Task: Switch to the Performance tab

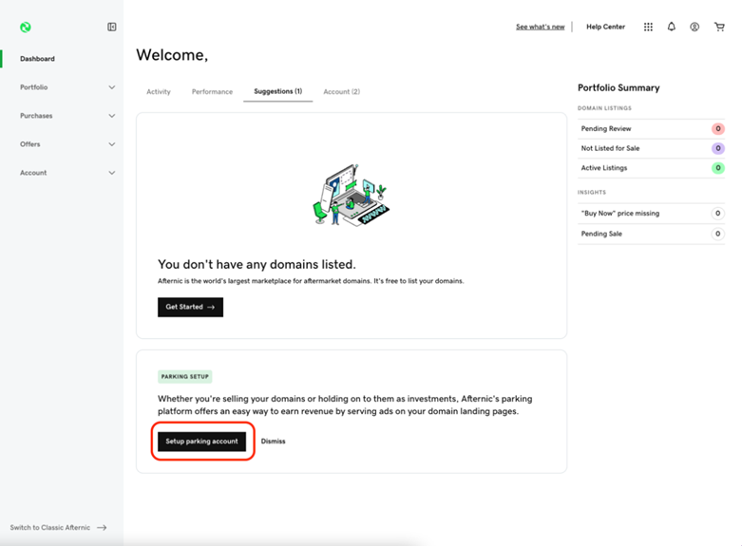Action: coord(212,92)
